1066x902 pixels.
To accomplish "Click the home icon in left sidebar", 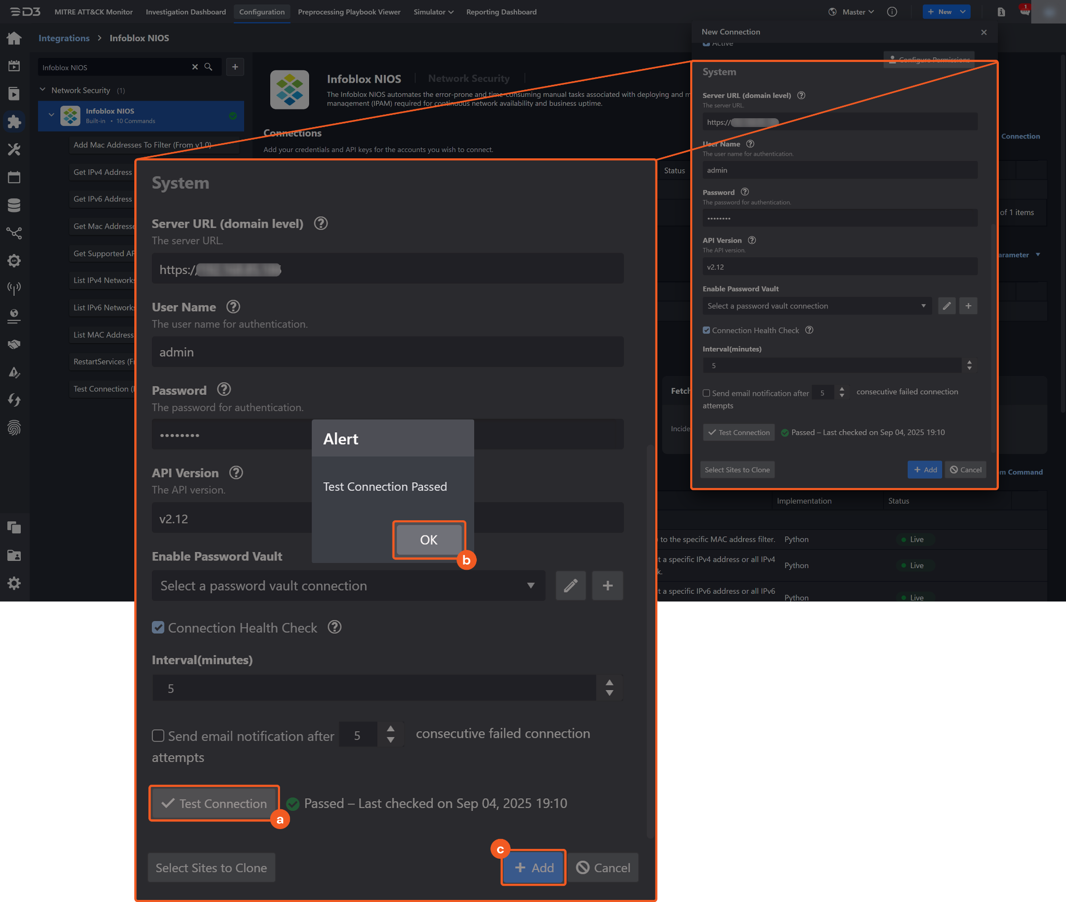I will pos(14,38).
